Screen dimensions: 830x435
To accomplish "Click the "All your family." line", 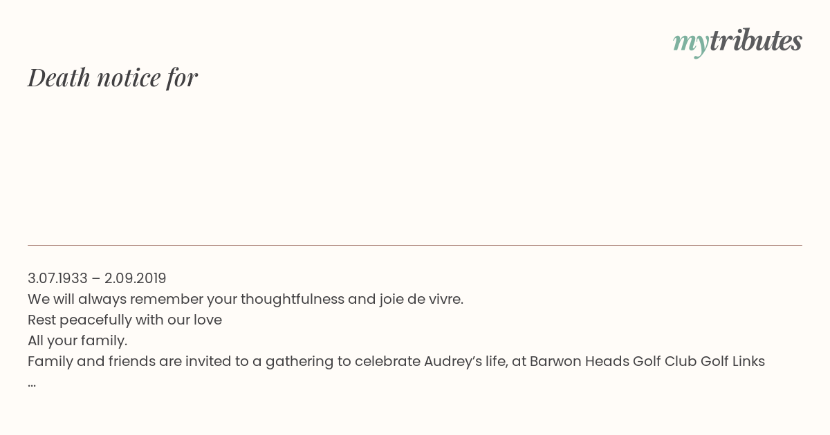I will point(77,341).
